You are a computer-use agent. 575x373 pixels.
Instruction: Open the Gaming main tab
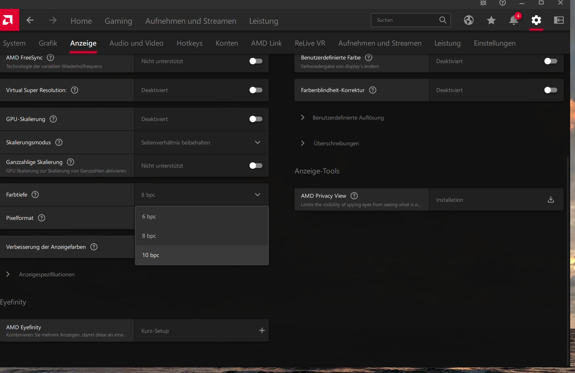coord(118,21)
